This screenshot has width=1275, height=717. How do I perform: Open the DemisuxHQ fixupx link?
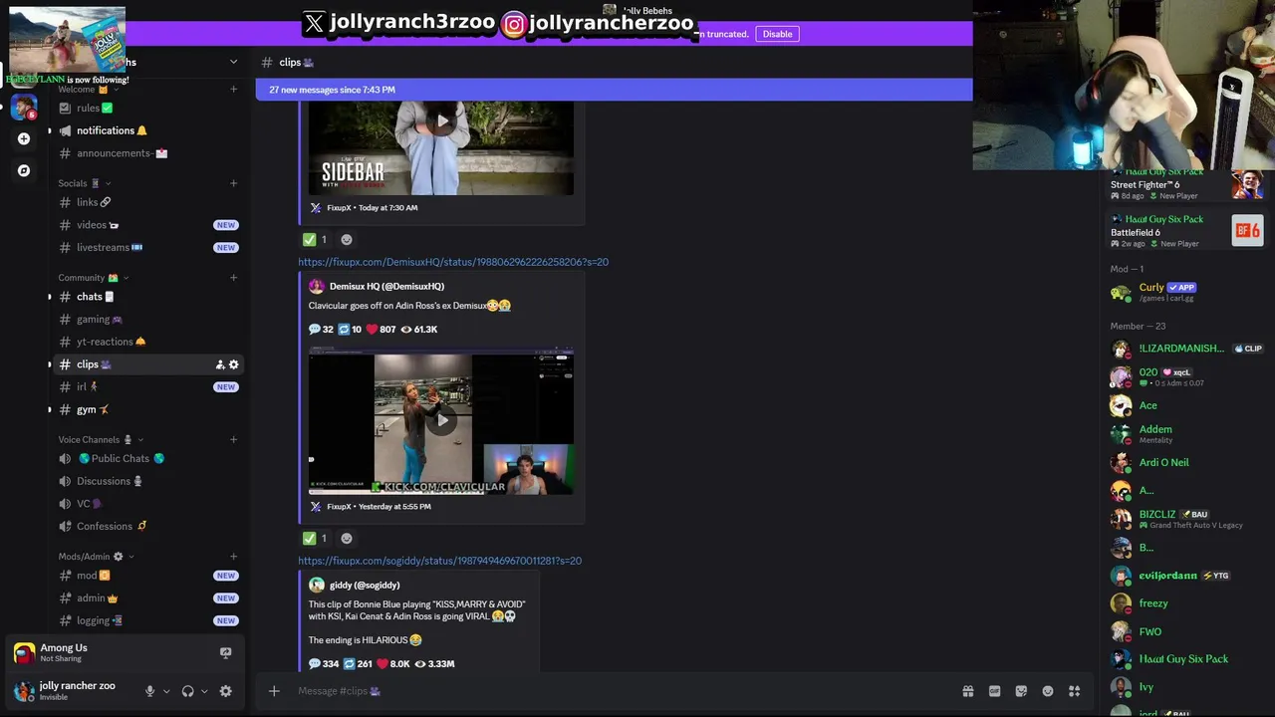tap(453, 262)
